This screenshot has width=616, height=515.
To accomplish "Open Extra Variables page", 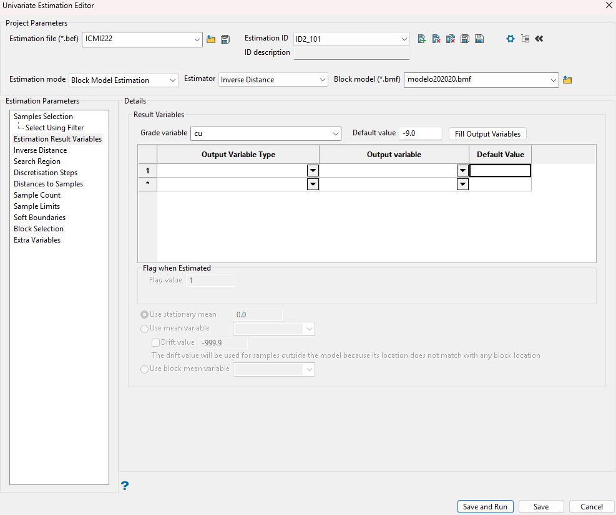I will (x=37, y=240).
